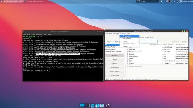Click the 0xffff package name

click(x=131, y=59)
